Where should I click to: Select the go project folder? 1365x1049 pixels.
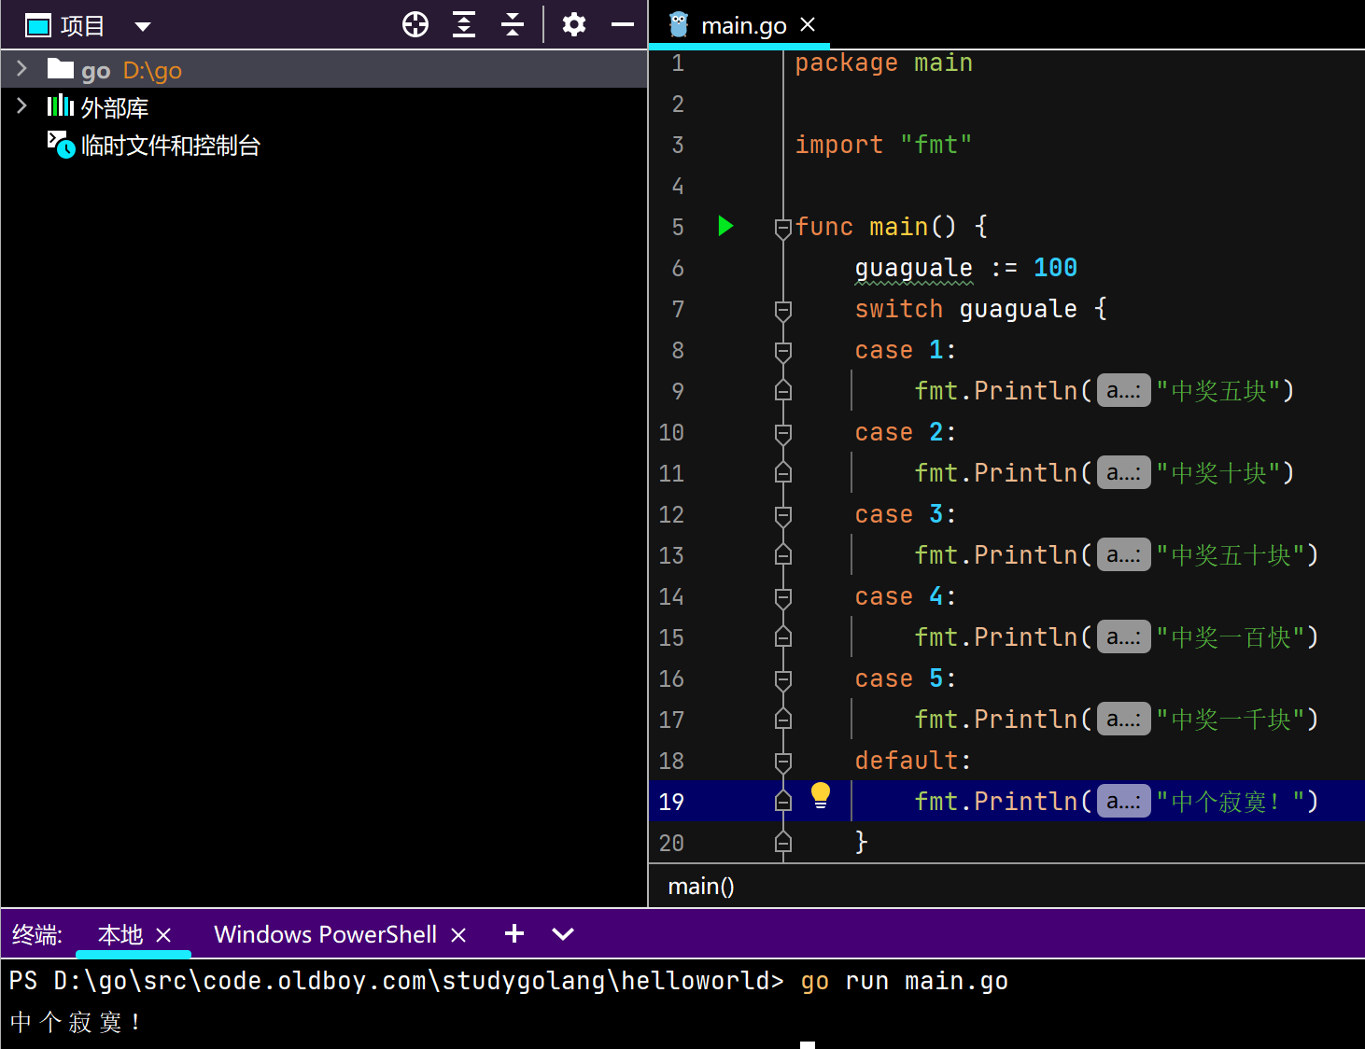click(x=324, y=69)
